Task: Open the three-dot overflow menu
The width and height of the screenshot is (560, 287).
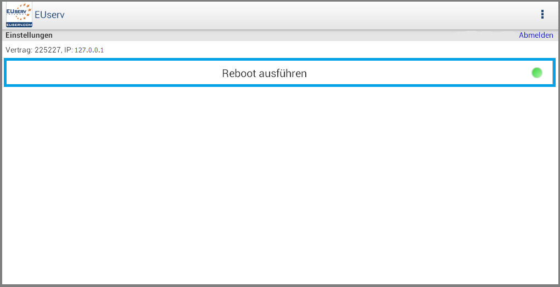Action: click(x=542, y=14)
